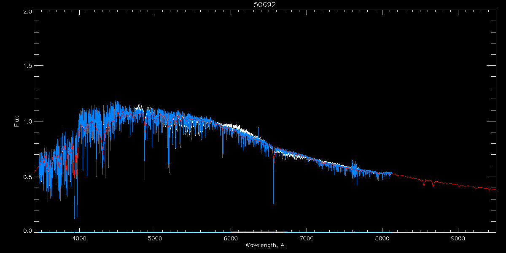
Task: Click the 1.5 y-axis tick label
Action: tap(27, 66)
